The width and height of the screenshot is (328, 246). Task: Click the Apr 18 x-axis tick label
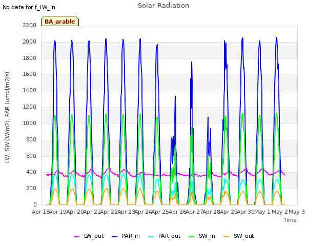click(x=41, y=212)
